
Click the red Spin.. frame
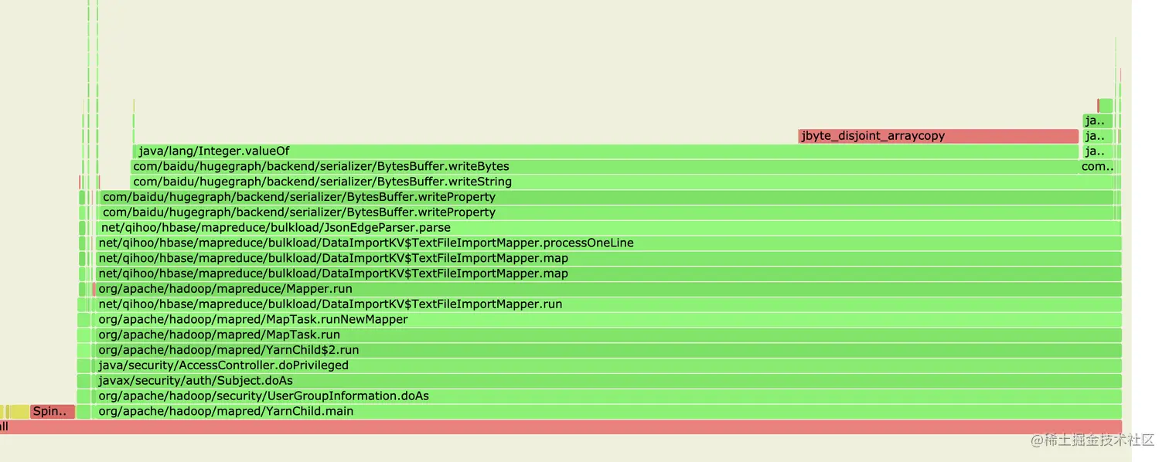53,411
